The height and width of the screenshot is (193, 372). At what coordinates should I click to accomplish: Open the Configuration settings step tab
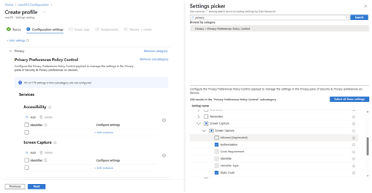point(45,30)
